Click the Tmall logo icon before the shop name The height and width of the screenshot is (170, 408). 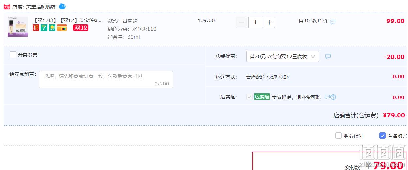7,7
